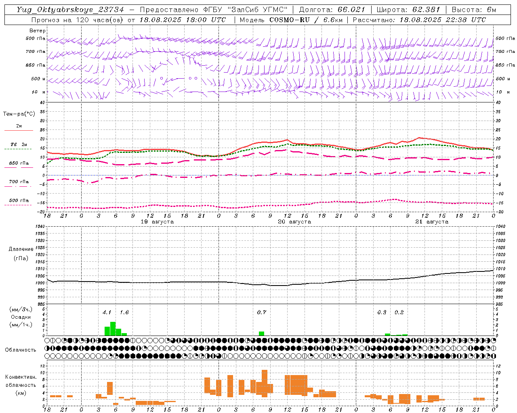
Task: Click the tallest orange convective cloud bar
Action: click(x=265, y=383)
